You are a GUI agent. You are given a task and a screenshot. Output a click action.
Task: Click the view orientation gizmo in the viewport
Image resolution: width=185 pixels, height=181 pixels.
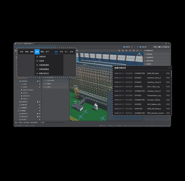[x=139, y=56]
